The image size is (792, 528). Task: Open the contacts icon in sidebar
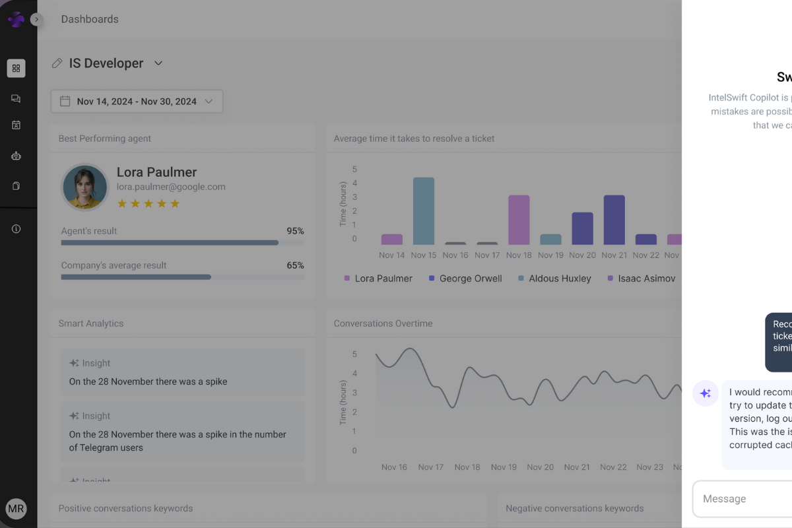(16, 125)
